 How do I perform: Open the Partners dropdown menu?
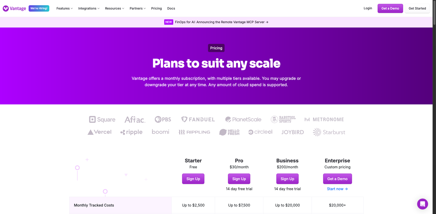tap(138, 8)
